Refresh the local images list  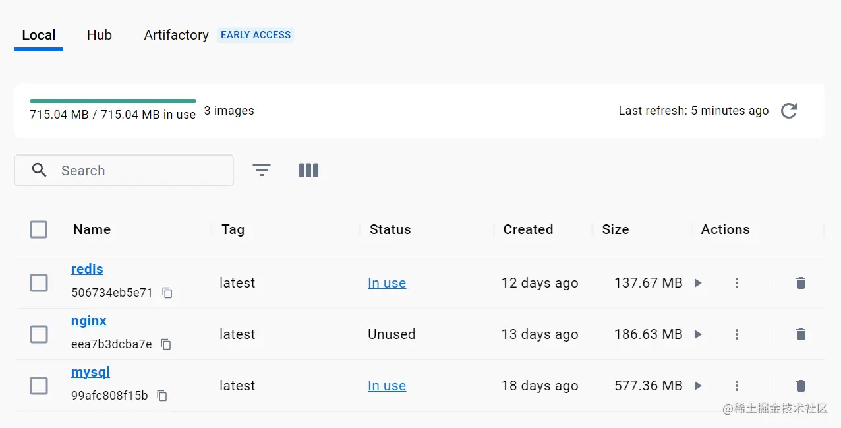(789, 111)
